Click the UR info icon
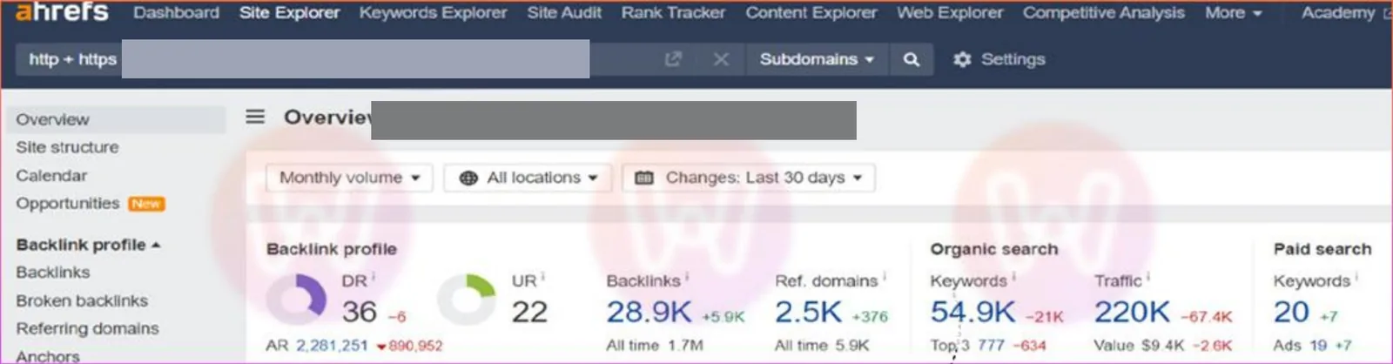This screenshot has width=1393, height=364. coord(542,277)
